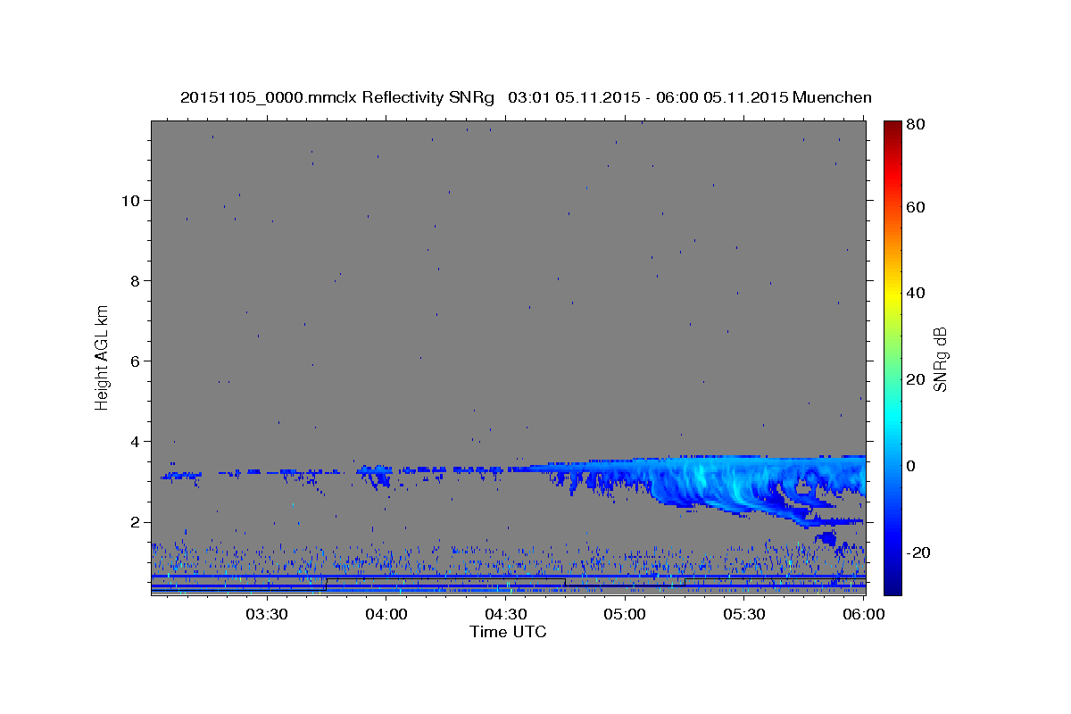Click the height tick label 8
The image size is (1071, 714).
(134, 280)
